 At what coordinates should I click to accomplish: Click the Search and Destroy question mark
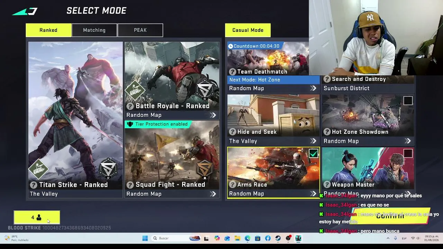(327, 79)
